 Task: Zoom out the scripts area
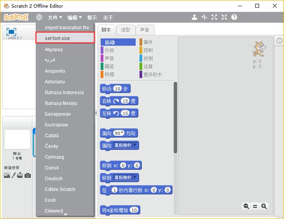coord(246,206)
